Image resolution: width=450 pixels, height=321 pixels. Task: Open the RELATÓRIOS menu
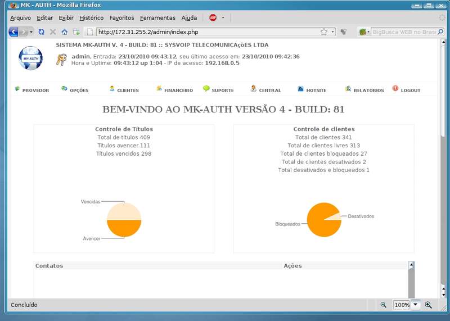pos(369,91)
